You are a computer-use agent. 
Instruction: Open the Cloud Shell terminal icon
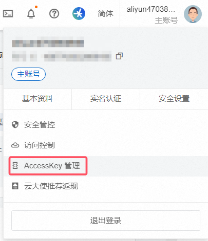[x=8, y=14]
